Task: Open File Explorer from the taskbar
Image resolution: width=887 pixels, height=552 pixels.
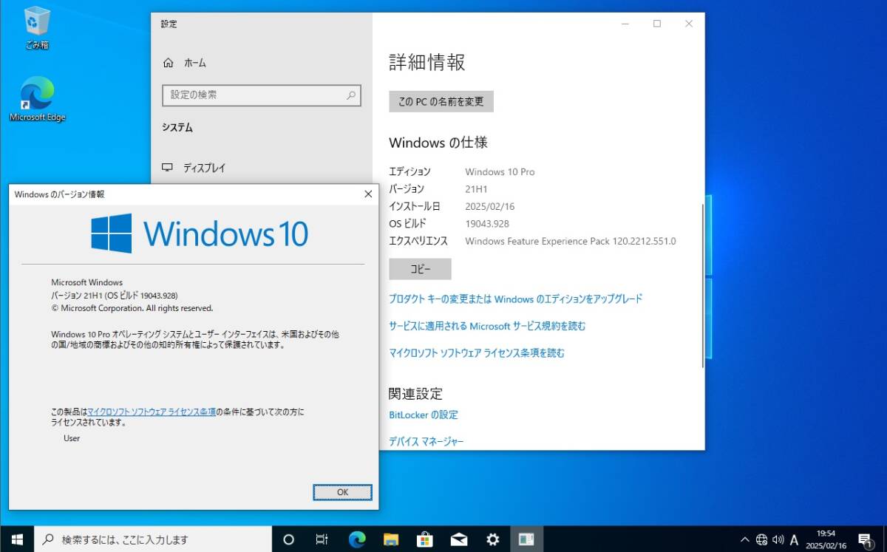Action: pos(391,539)
